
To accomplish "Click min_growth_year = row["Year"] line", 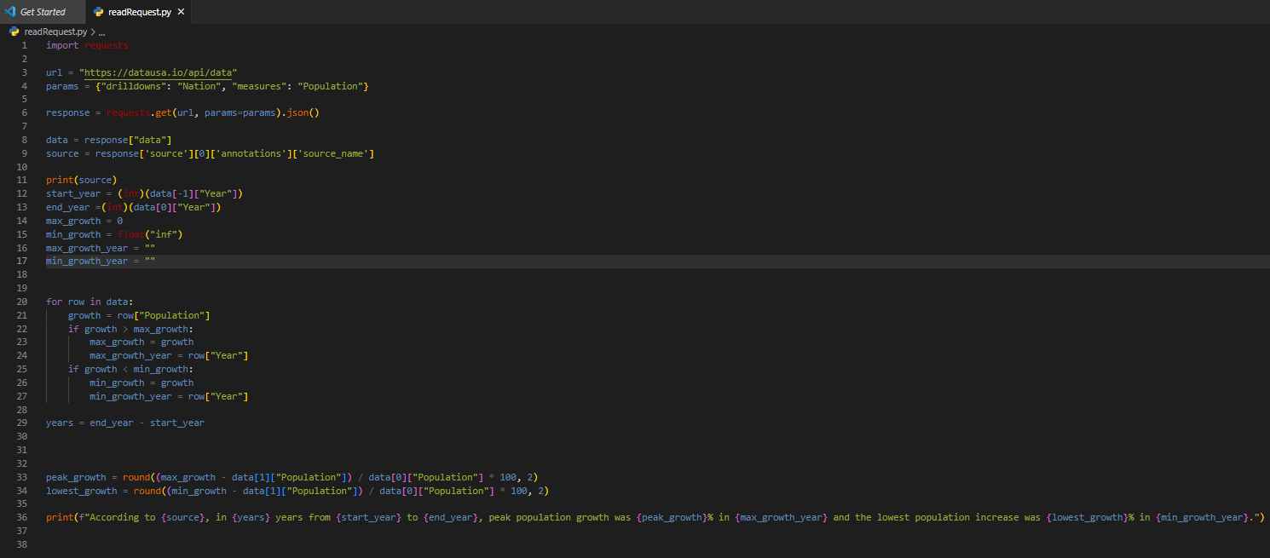I will (x=169, y=396).
